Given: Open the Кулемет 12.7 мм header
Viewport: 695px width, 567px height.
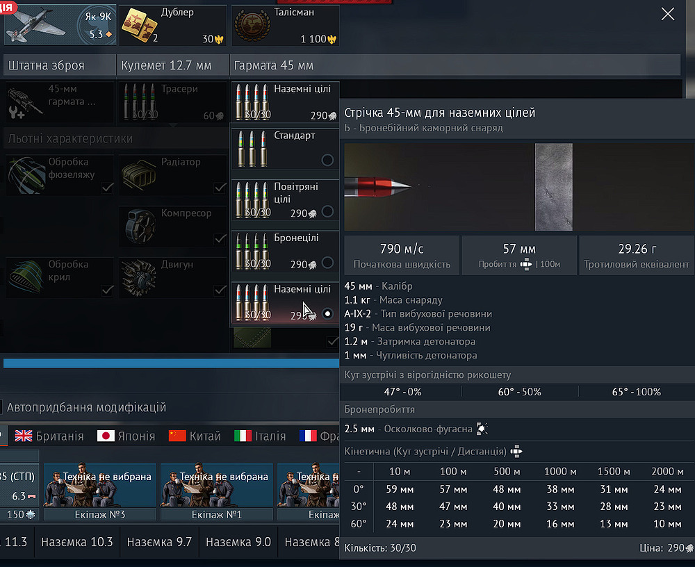Looking at the screenshot, I should 173,65.
